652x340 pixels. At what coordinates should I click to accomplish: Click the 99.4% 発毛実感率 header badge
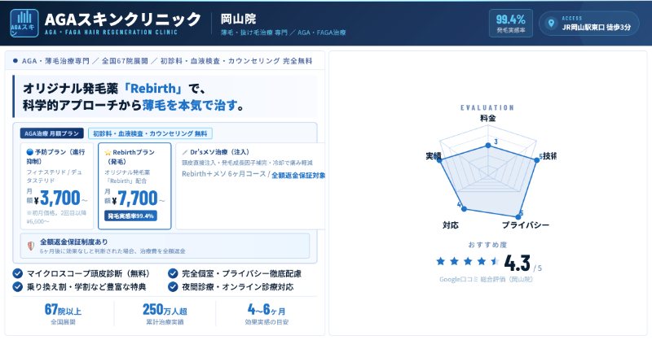point(511,23)
